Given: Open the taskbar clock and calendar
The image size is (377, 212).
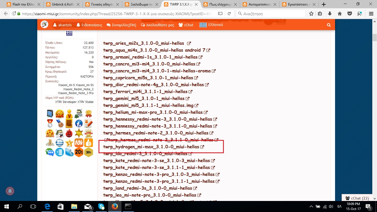Looking at the screenshot, I should [353, 206].
